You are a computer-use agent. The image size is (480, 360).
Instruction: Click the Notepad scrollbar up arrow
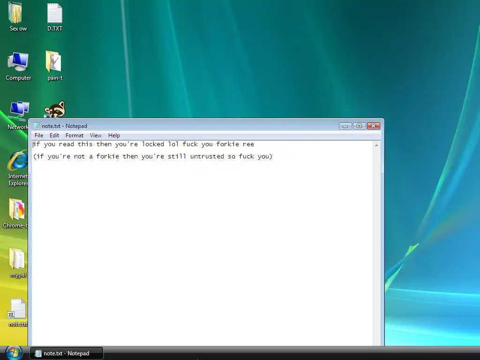click(x=376, y=145)
